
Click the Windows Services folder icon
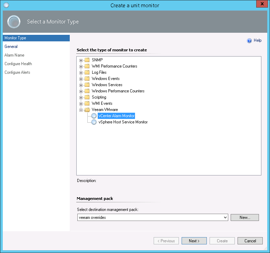pos(87,85)
